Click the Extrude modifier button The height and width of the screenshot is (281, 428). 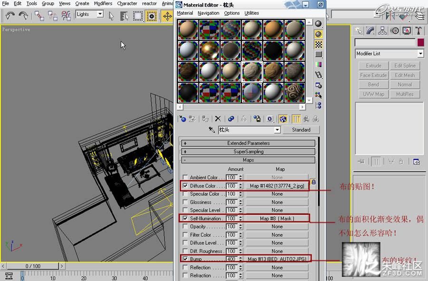pos(373,66)
